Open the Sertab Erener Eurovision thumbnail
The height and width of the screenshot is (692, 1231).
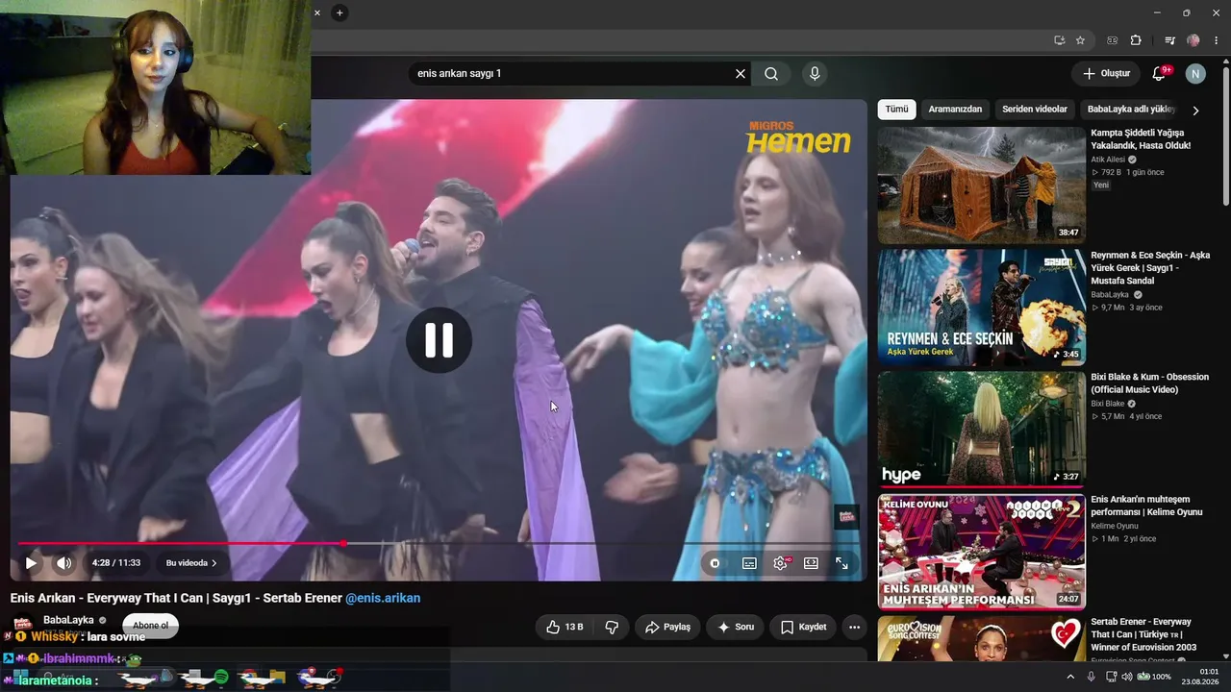[x=981, y=638]
